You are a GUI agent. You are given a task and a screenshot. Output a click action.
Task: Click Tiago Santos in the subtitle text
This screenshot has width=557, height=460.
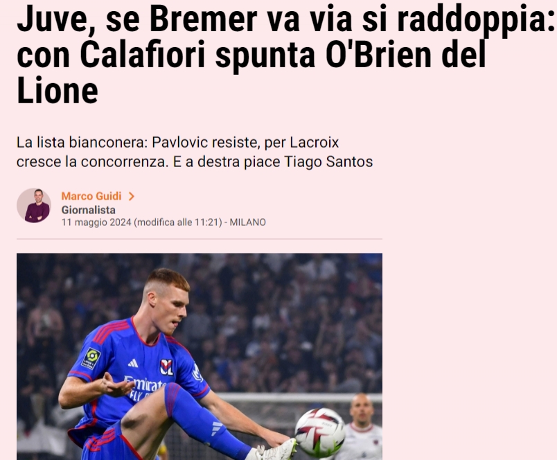328,161
